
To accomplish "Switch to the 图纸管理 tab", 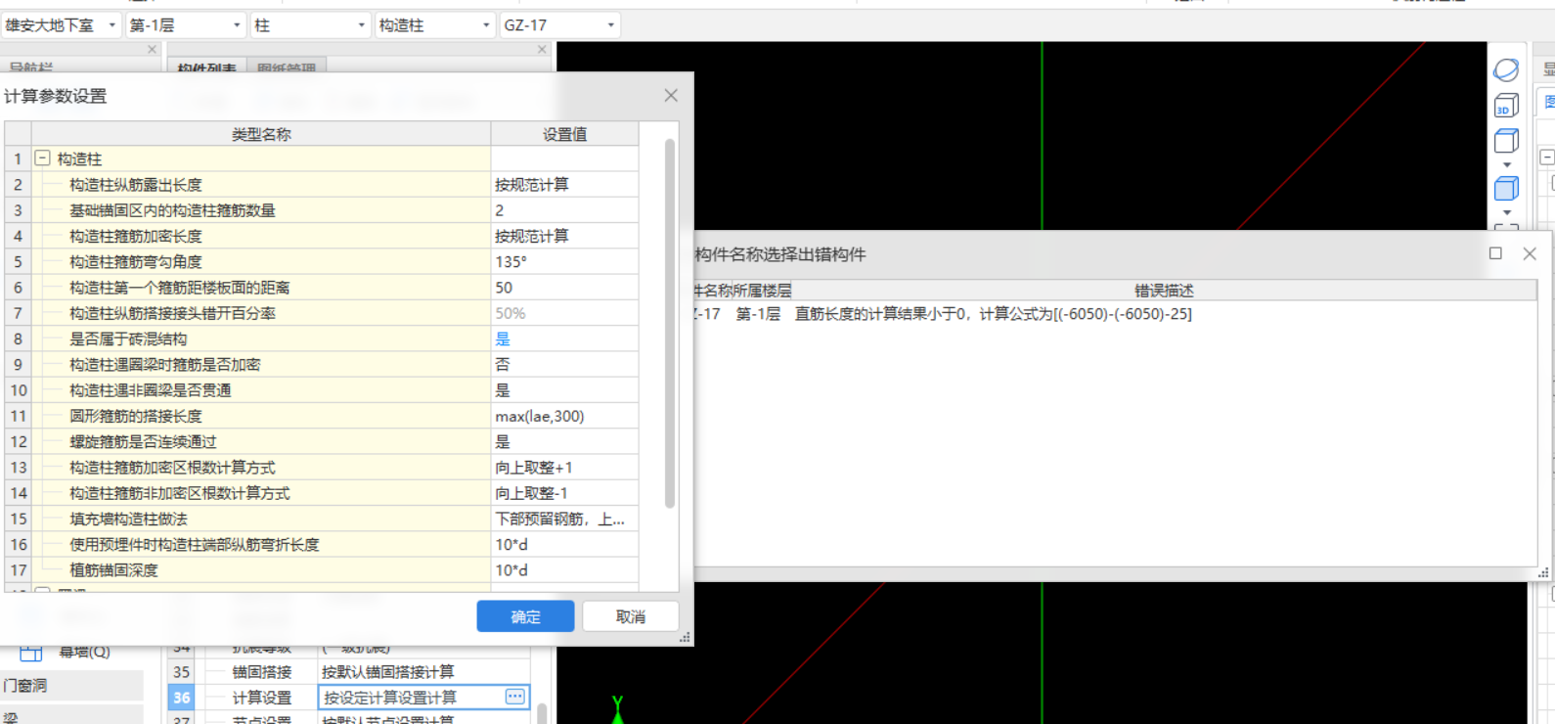I will coord(287,68).
